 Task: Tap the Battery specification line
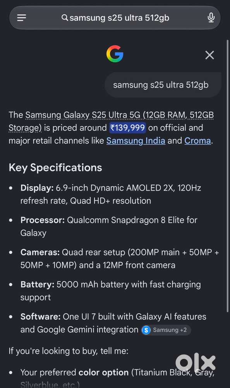tap(111, 291)
